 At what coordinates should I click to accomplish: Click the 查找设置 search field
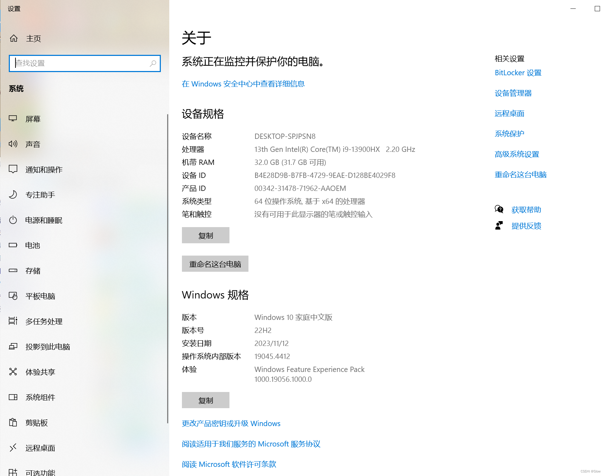[84, 63]
